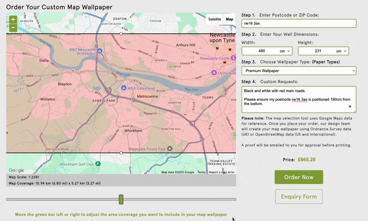The height and width of the screenshot is (221, 368).
Task: Click the Map Coverage 10.94 km text
Action: coord(55,183)
